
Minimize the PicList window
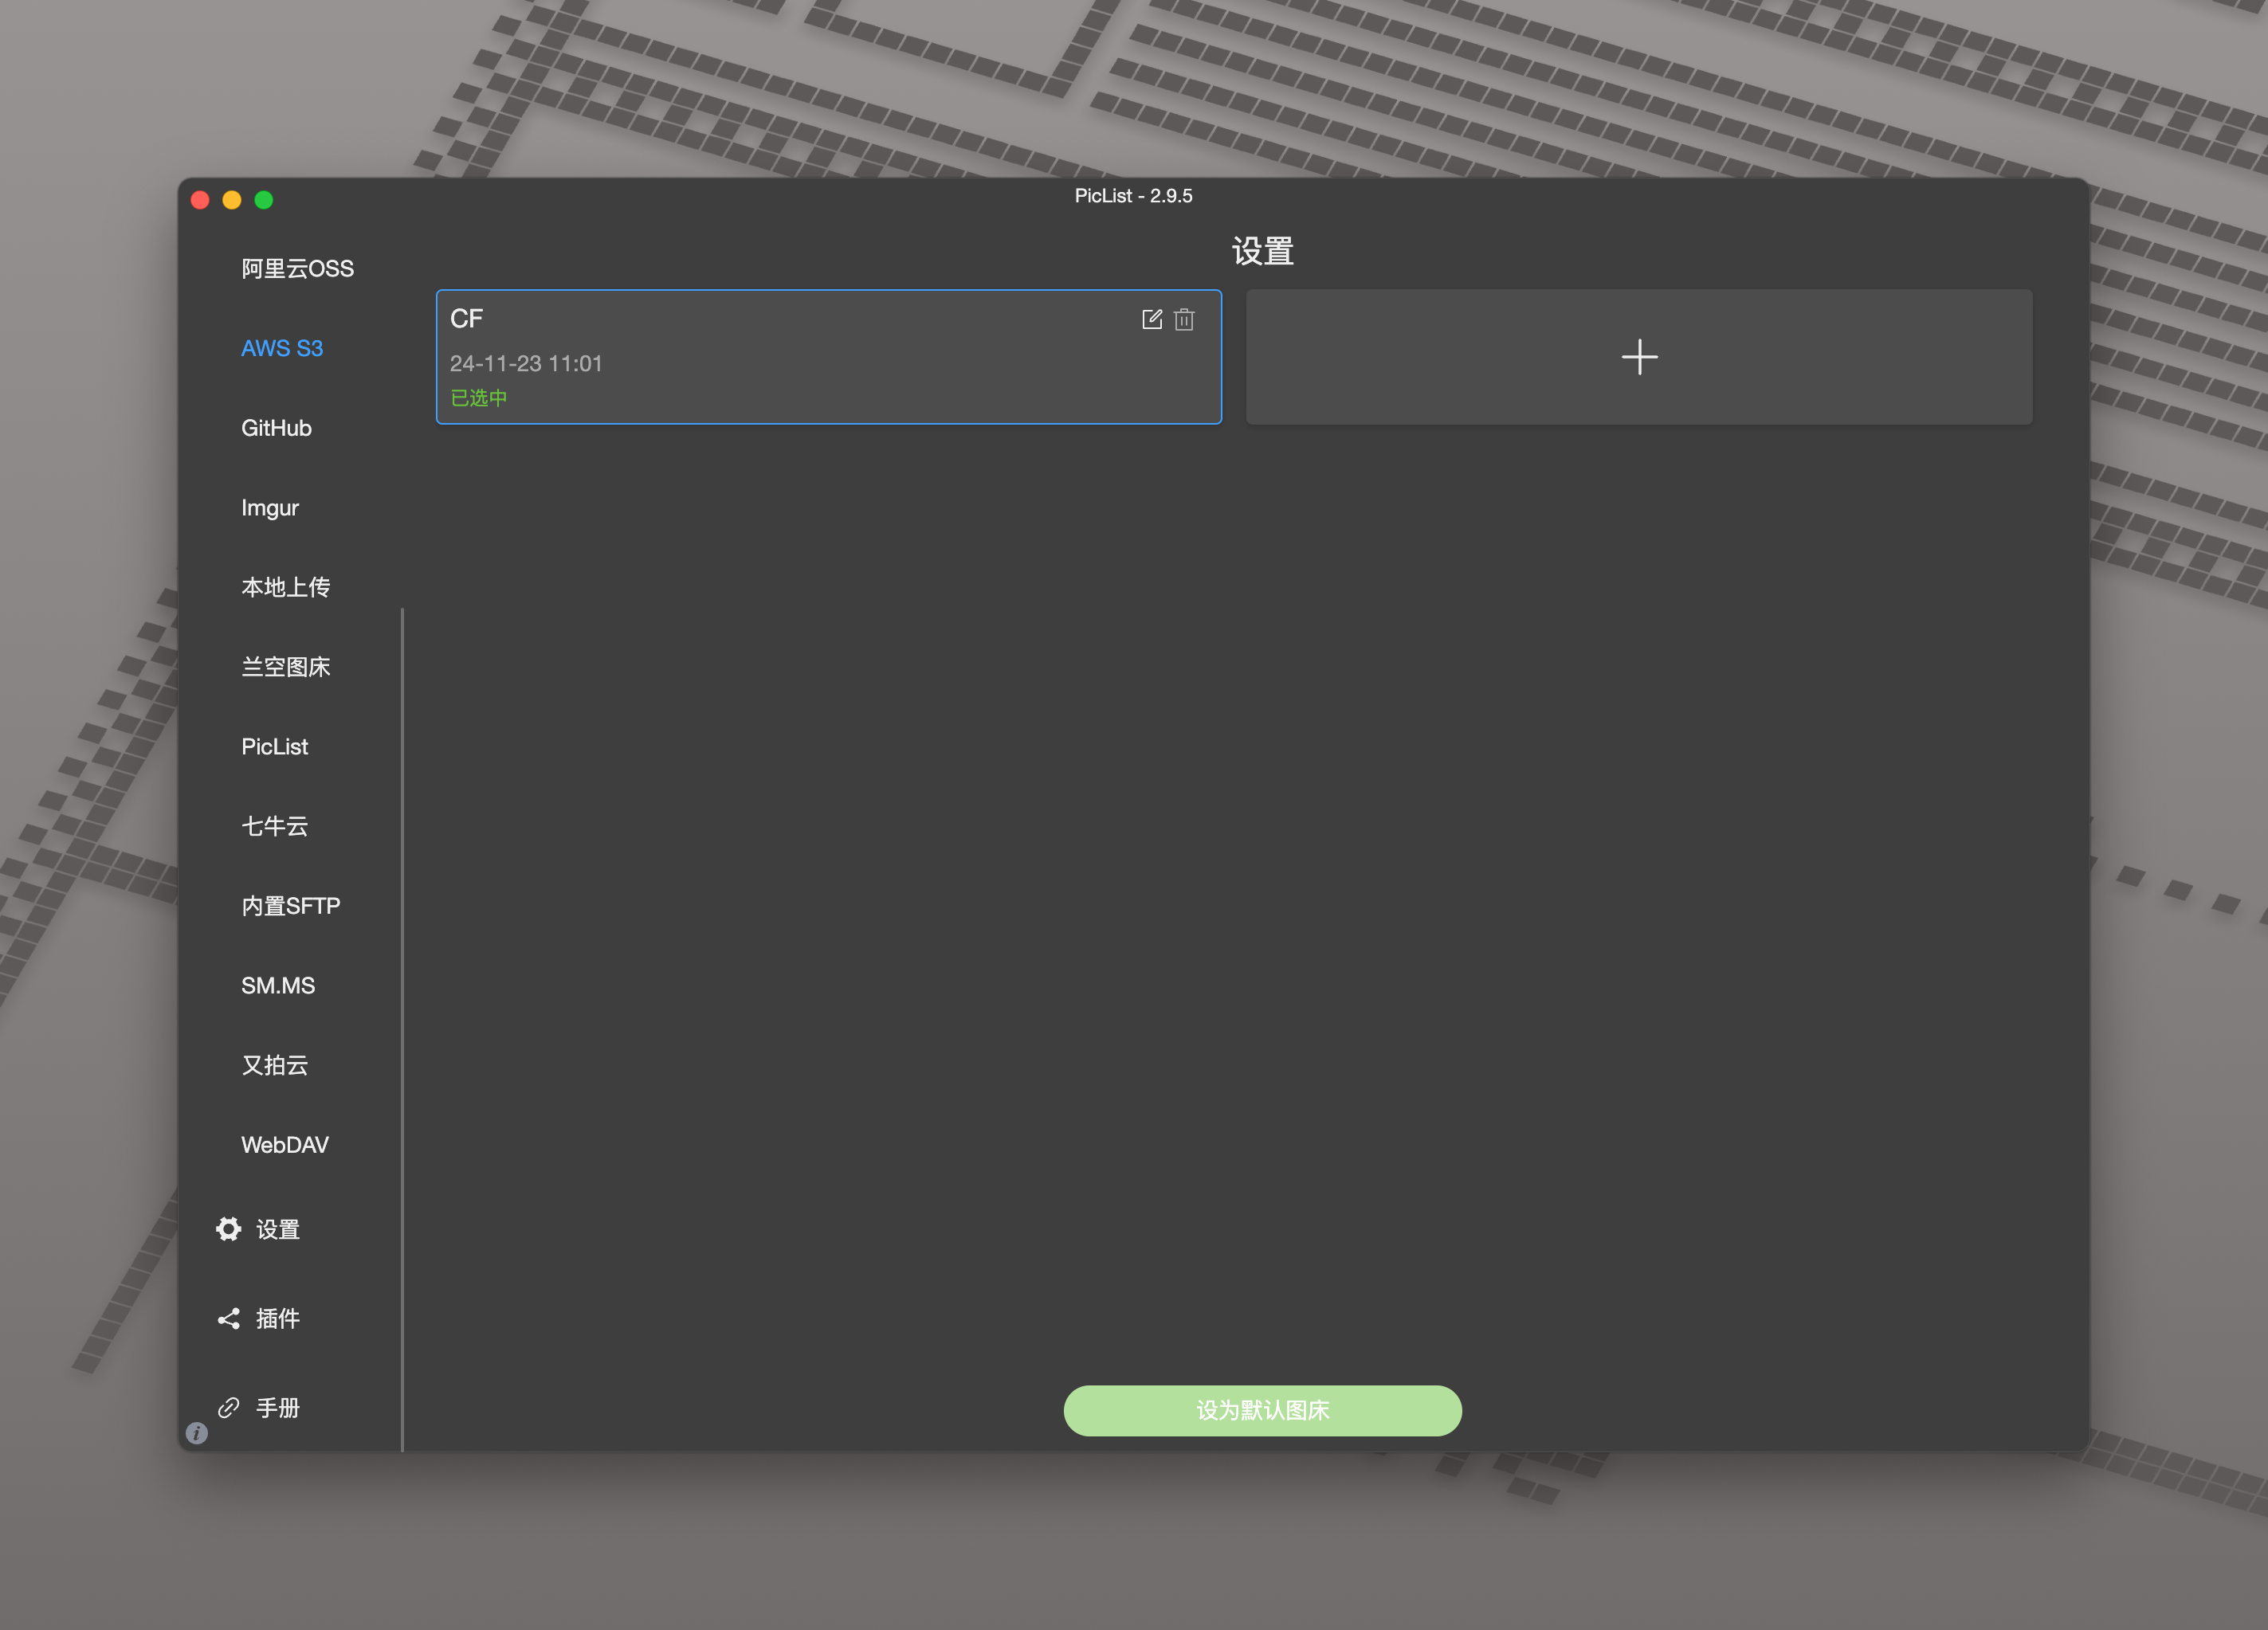click(232, 200)
